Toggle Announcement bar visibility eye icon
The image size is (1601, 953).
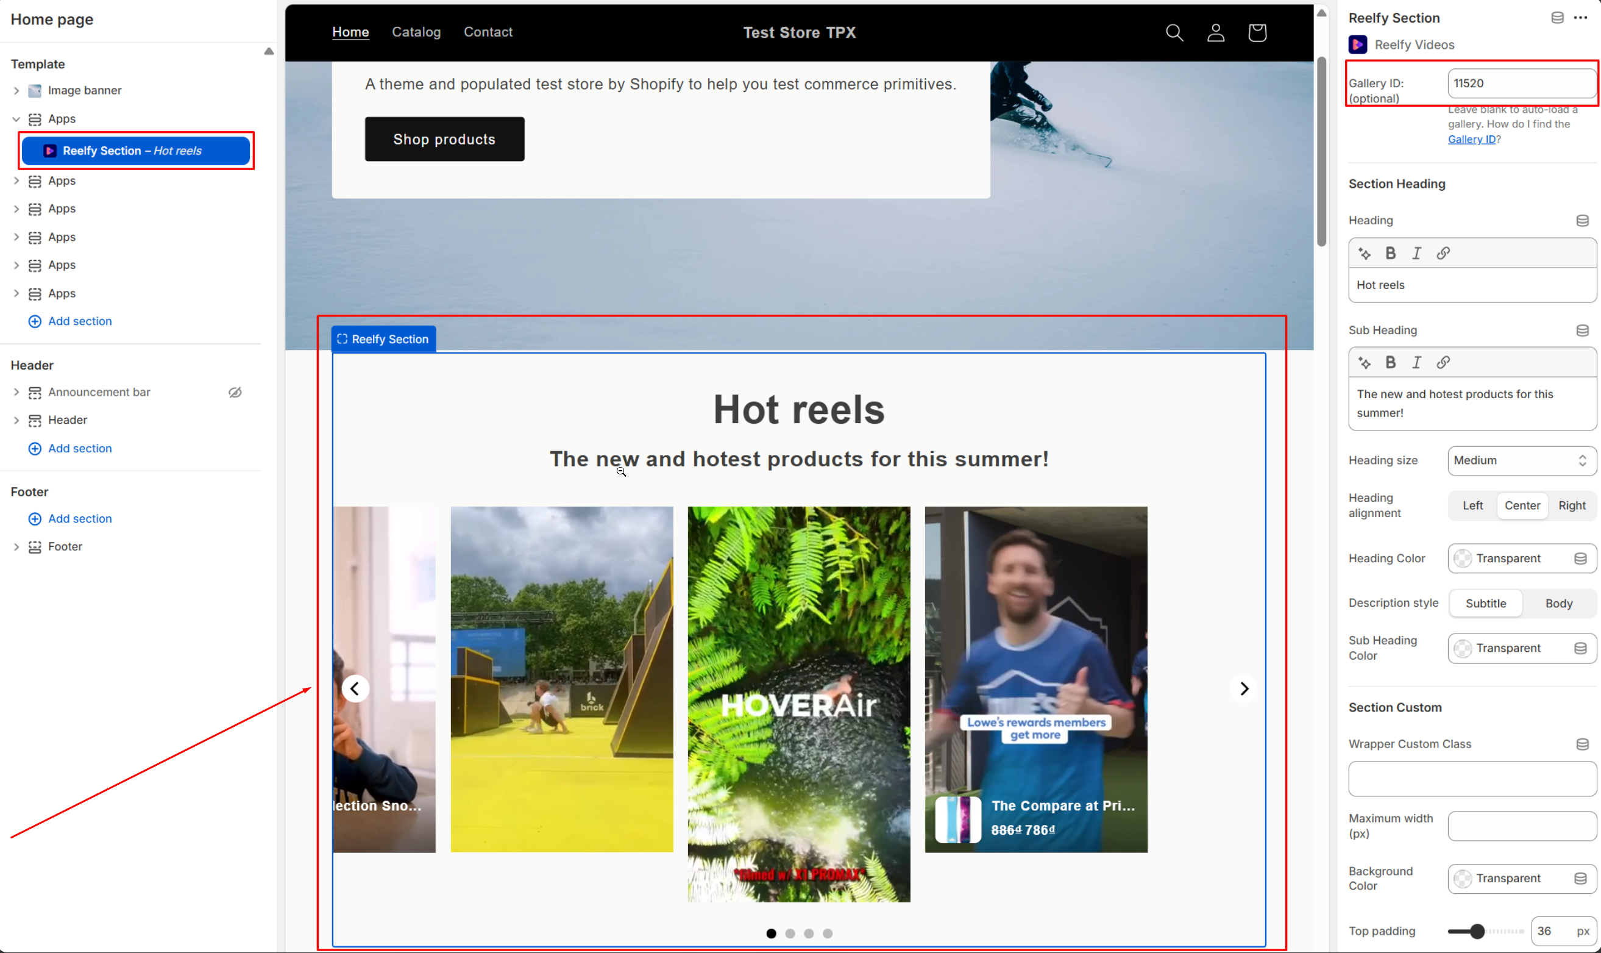[235, 393]
